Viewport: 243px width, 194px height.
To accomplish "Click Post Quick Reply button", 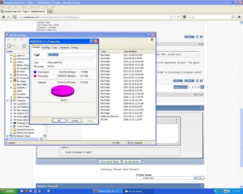I will pos(110,161).
